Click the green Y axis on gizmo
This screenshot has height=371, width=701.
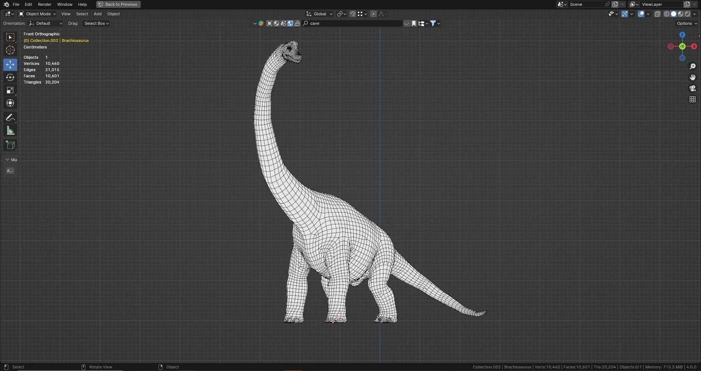tap(682, 46)
